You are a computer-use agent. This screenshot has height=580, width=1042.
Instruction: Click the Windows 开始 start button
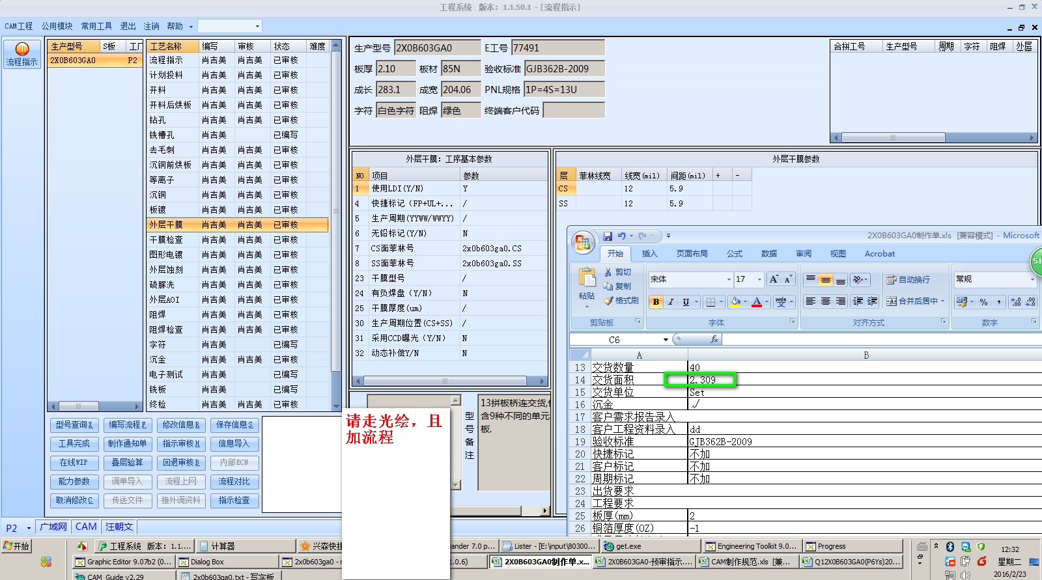pyautogui.click(x=17, y=546)
